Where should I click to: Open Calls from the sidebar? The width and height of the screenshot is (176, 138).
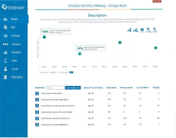pyautogui.click(x=15, y=61)
